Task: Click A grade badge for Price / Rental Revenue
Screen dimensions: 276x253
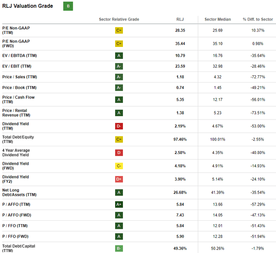Action: tap(119, 113)
